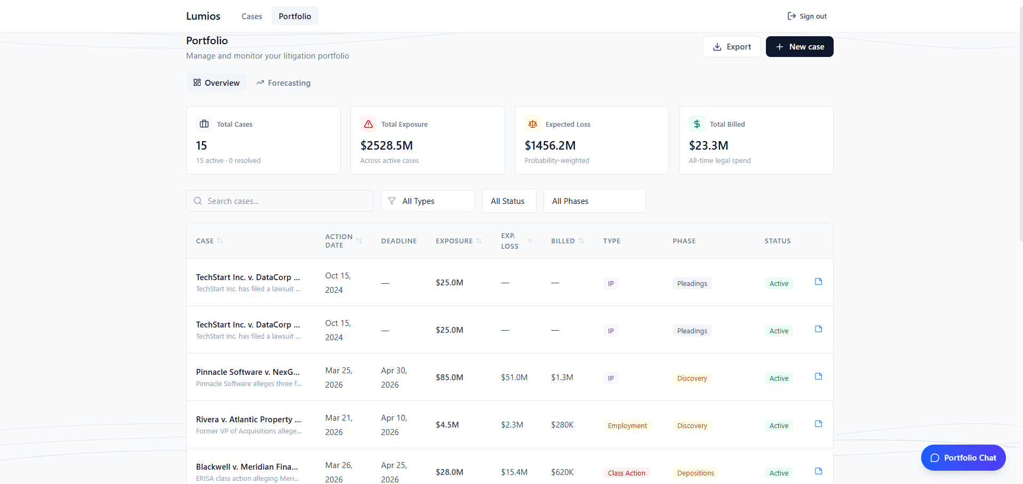Click the briefcase icon on Total Cases card

click(204, 124)
